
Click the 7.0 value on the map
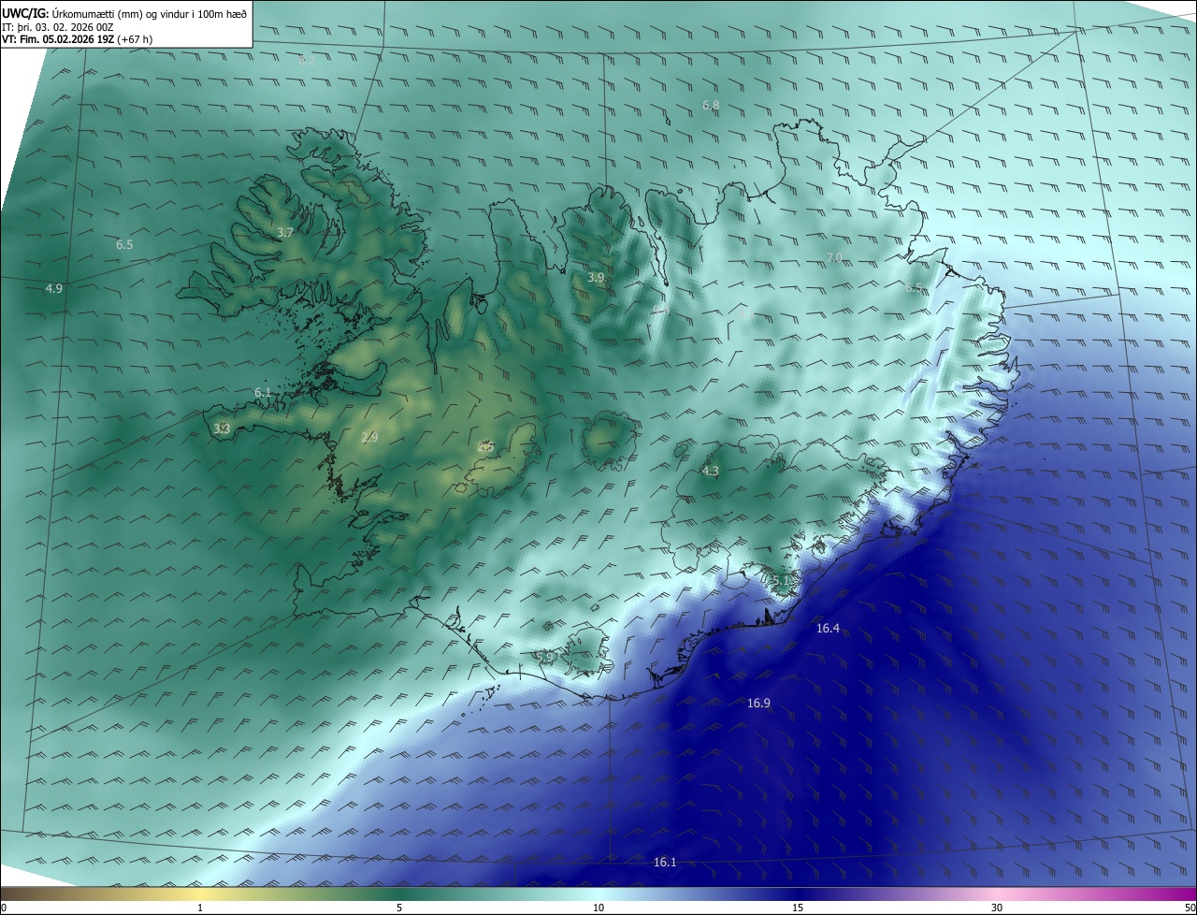tap(834, 257)
